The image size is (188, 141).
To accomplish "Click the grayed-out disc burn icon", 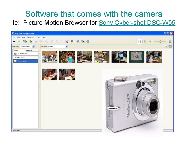I will pyautogui.click(x=41, y=42).
